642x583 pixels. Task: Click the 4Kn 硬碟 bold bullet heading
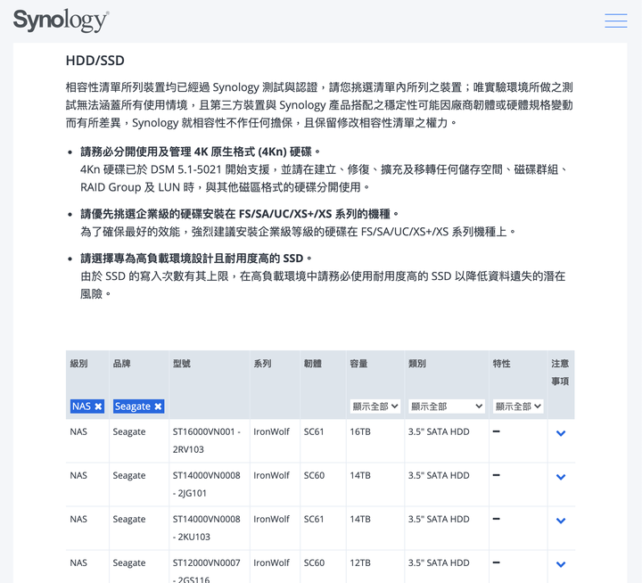point(201,152)
